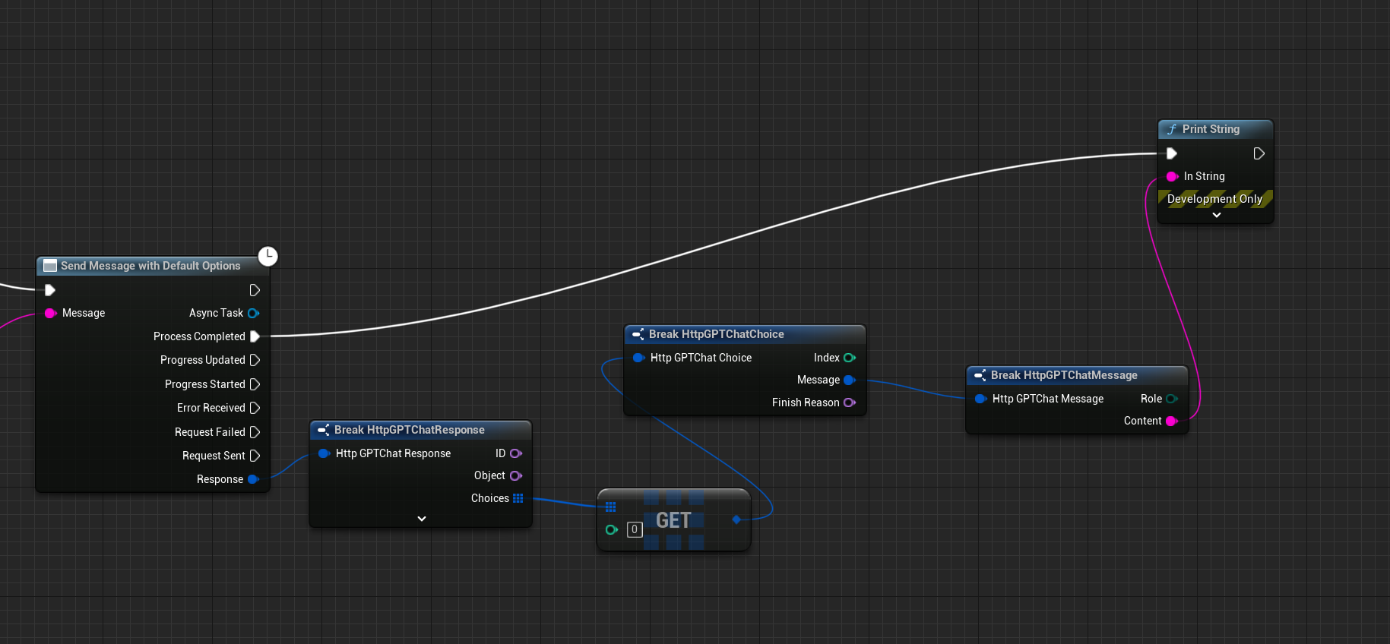Expand the Print String node options
Screen dimensions: 1390x644
coord(1216,215)
